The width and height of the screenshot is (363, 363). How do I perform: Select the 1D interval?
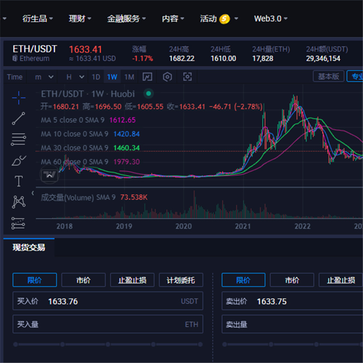[x=96, y=77]
